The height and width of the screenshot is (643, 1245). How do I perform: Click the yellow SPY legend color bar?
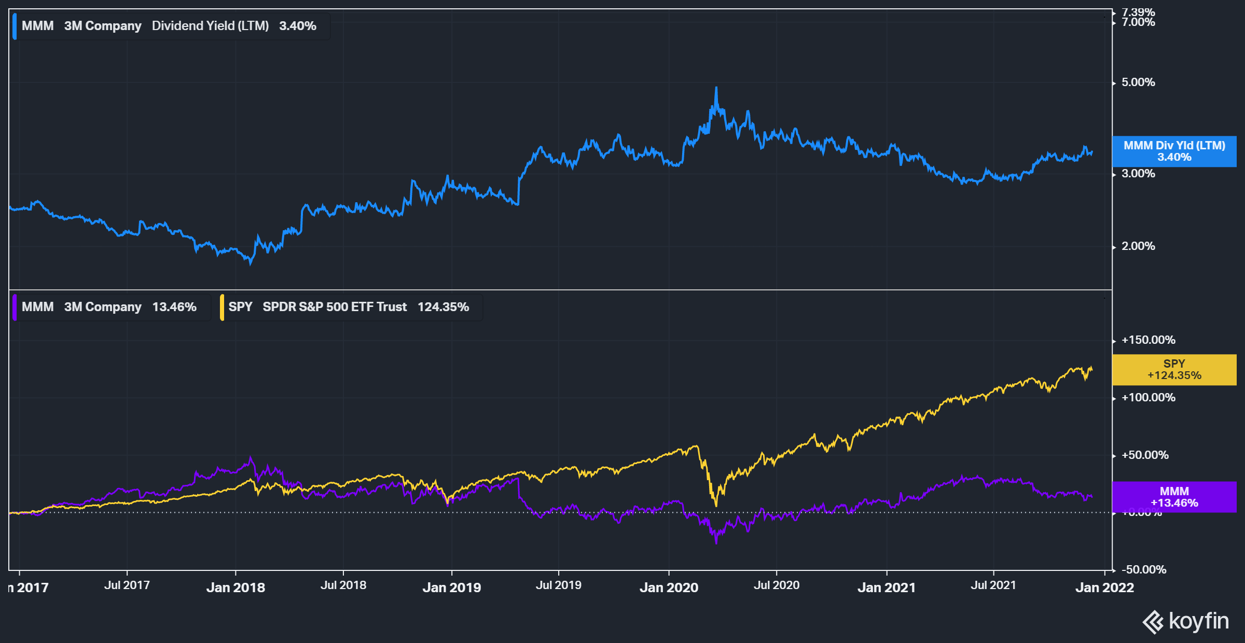[x=222, y=307]
